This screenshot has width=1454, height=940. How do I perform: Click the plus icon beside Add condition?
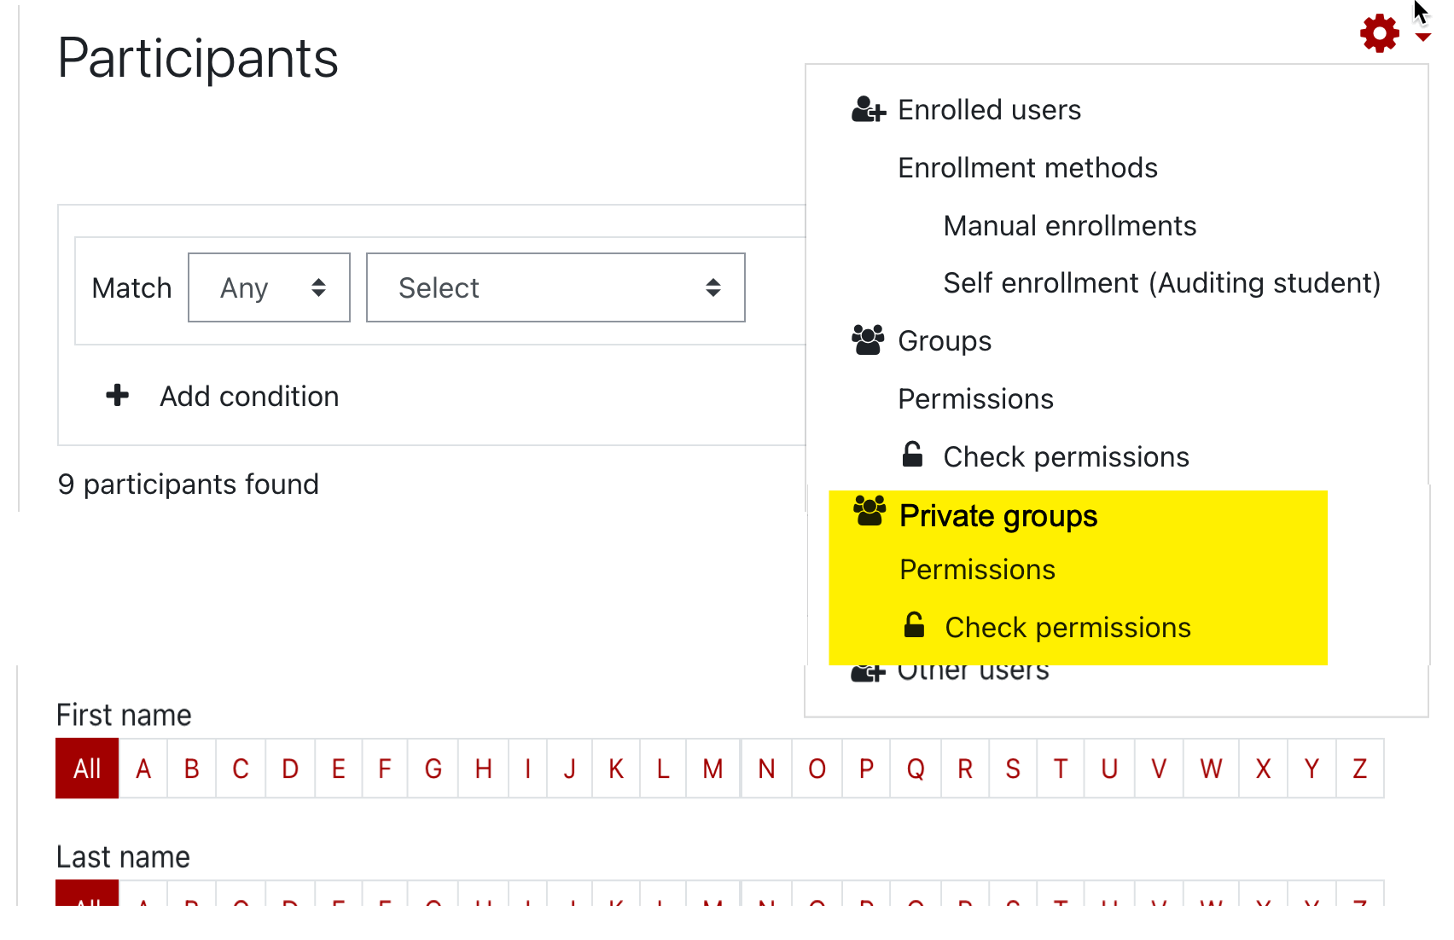[117, 395]
